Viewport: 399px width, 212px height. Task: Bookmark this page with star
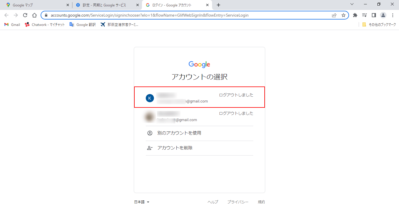point(344,15)
